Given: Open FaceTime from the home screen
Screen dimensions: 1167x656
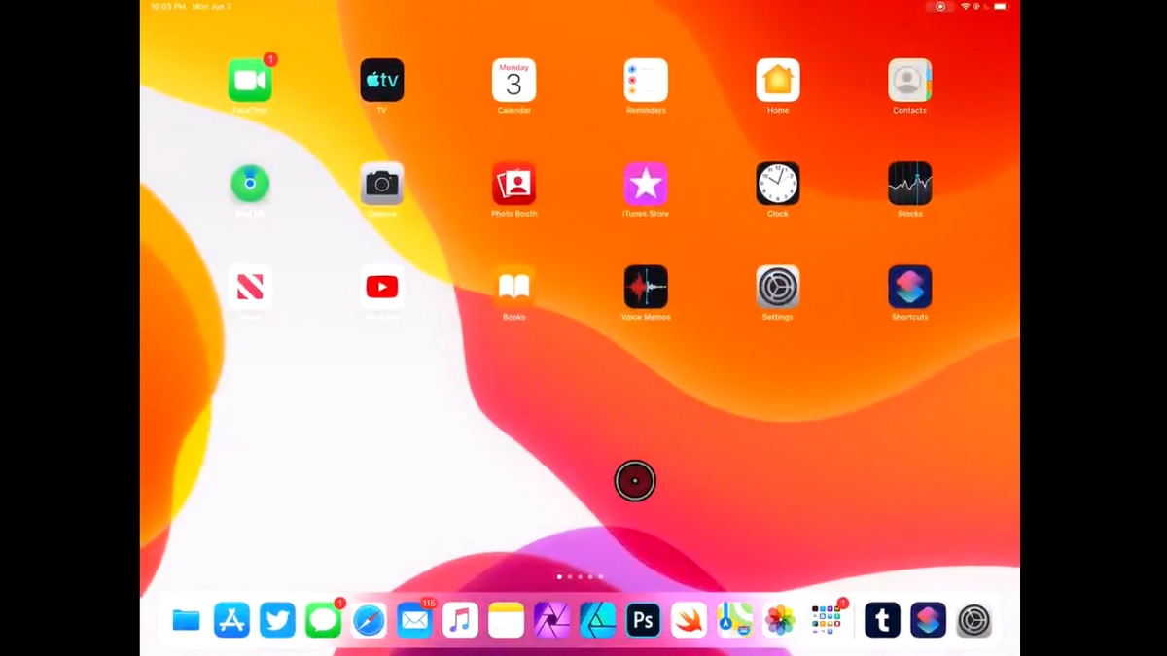Looking at the screenshot, I should tap(250, 81).
